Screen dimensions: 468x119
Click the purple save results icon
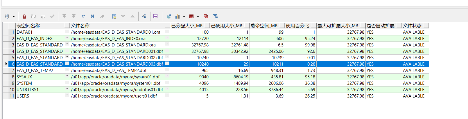(155, 17)
